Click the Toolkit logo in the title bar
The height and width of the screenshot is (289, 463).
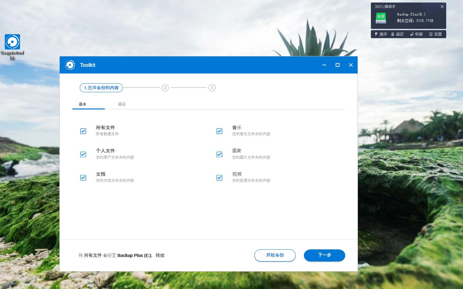click(x=70, y=65)
